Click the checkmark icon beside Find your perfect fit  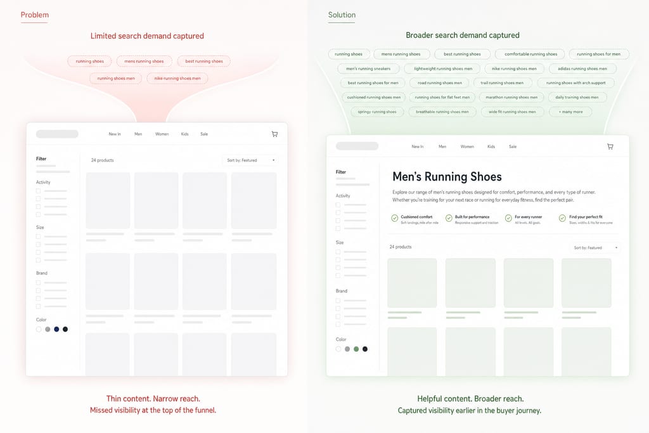[562, 218]
